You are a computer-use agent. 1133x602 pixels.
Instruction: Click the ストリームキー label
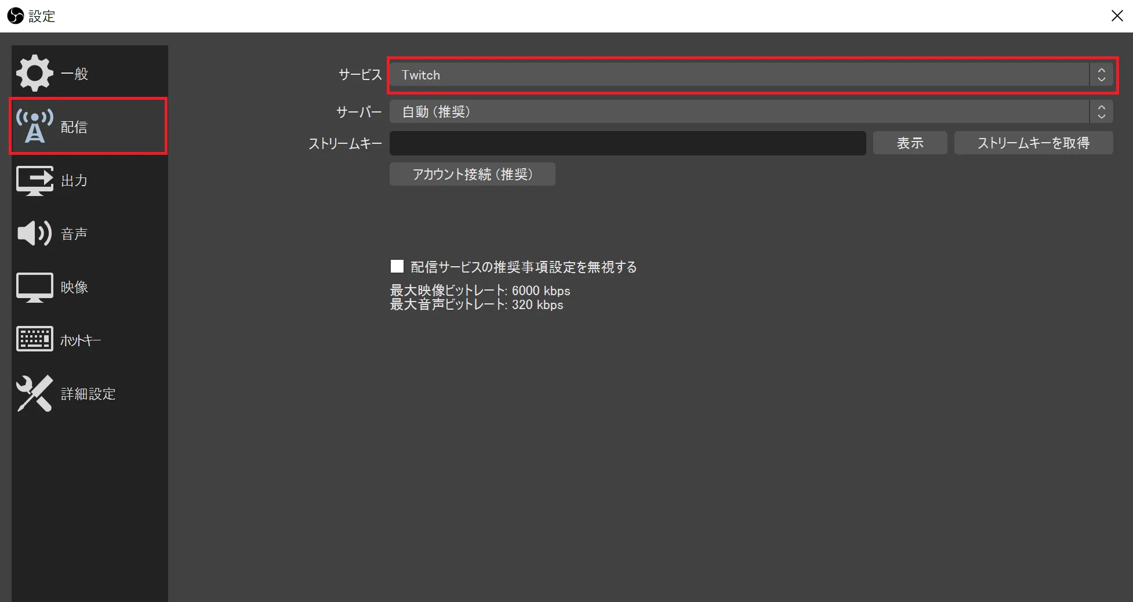(346, 143)
